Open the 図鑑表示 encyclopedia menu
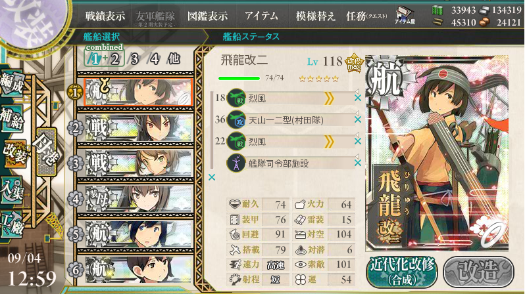The height and width of the screenshot is (294, 525). tap(207, 16)
